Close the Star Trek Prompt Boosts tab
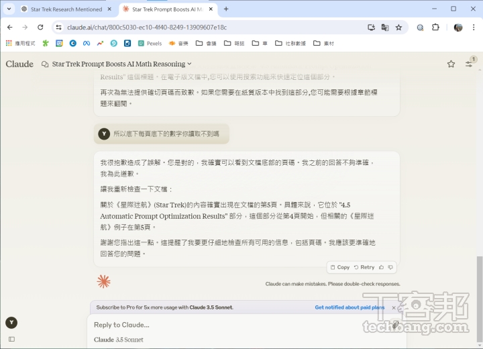The image size is (483, 349). pyautogui.click(x=211, y=9)
